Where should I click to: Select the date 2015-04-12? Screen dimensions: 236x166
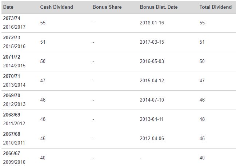pyautogui.click(x=152, y=80)
